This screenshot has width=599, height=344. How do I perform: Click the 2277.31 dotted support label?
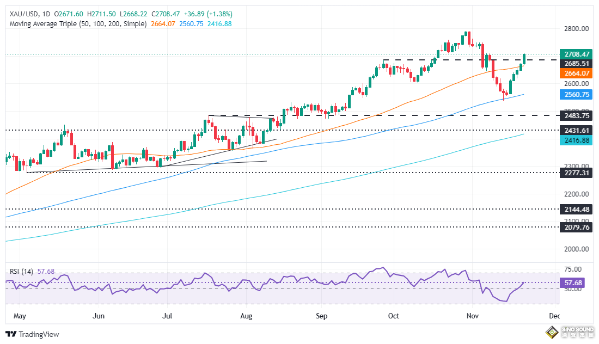tap(577, 173)
